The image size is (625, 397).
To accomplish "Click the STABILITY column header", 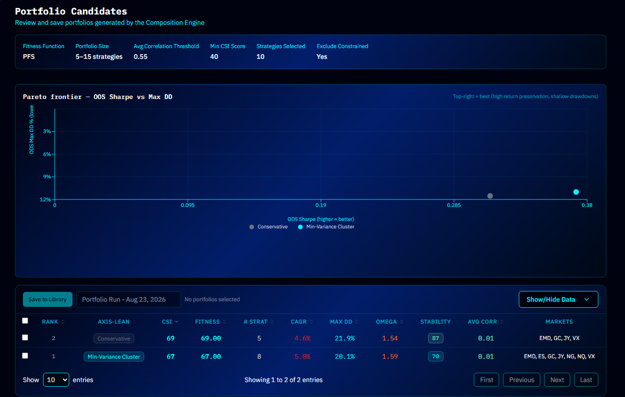I will coord(436,322).
